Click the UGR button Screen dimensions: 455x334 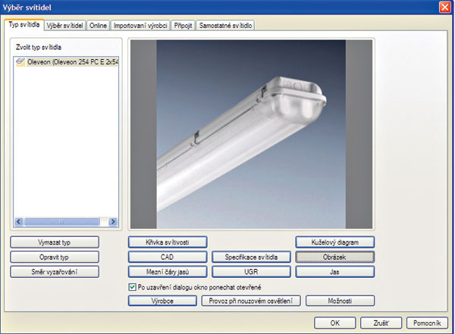(251, 271)
